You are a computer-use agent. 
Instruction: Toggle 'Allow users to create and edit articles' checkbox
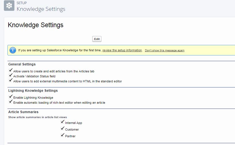tap(11, 71)
